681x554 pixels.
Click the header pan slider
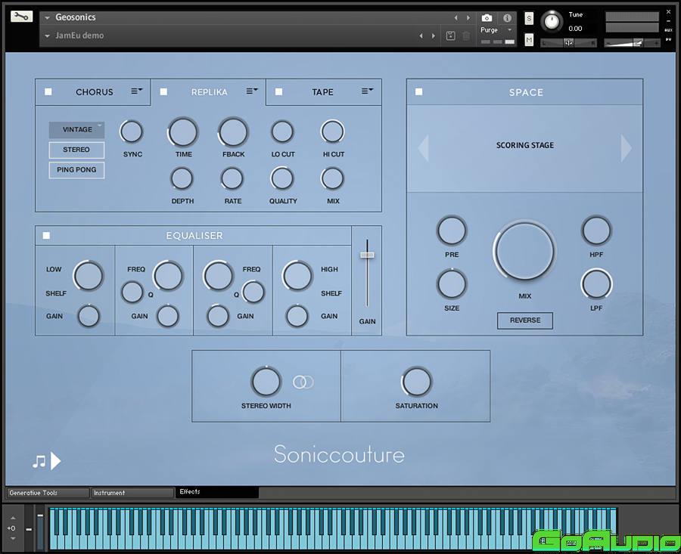pos(568,42)
